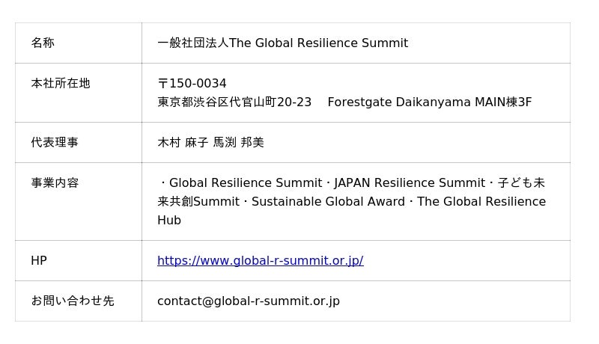The height and width of the screenshot is (344, 599).
Task: Click The Global Resilience text in 事業内容
Action: pos(481,202)
